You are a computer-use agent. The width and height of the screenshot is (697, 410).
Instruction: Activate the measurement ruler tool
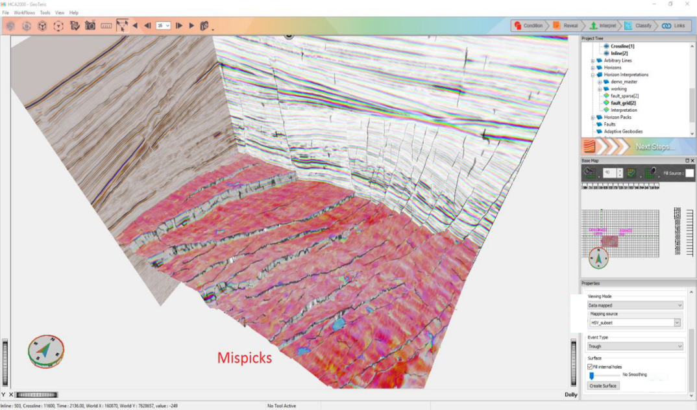pos(106,25)
